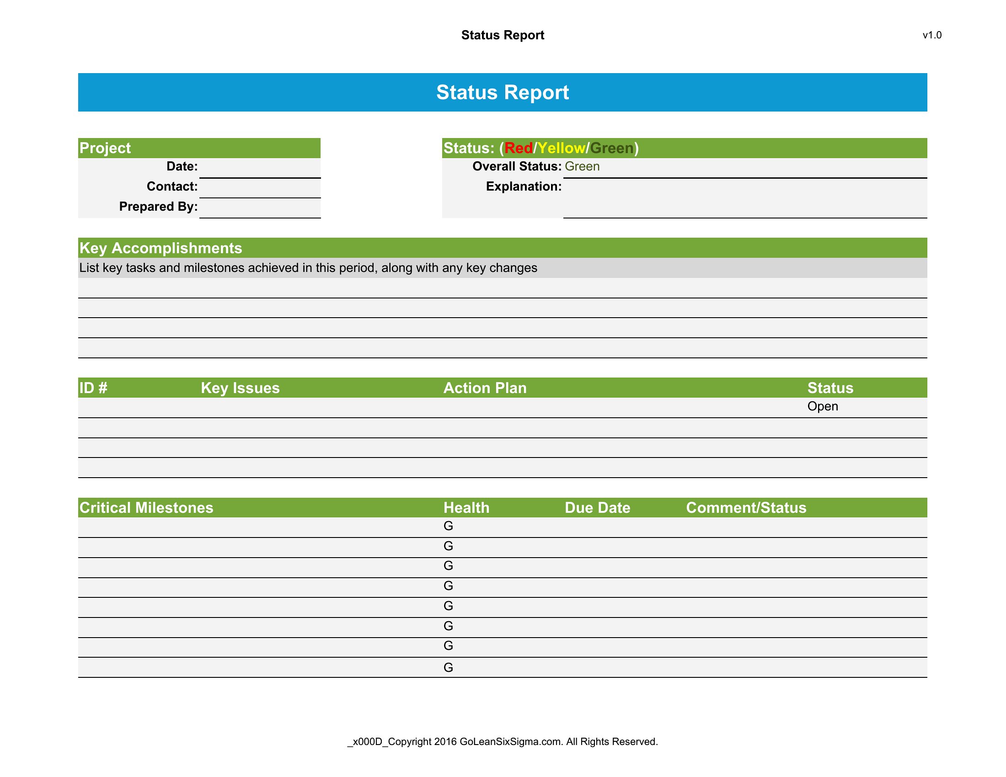Click the Key Accomplishments header
The height and width of the screenshot is (777, 1006).
pyautogui.click(x=503, y=248)
